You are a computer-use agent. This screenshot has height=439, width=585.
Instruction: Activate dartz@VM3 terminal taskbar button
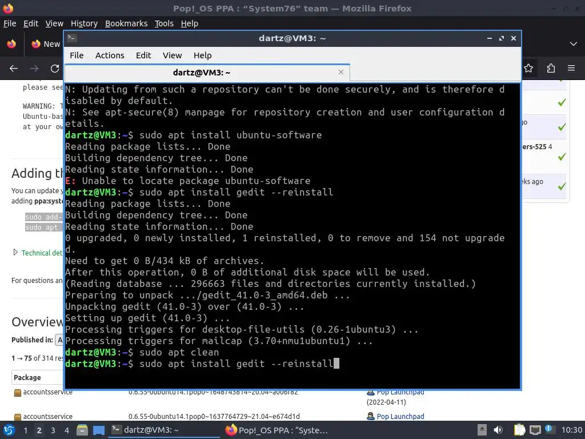coord(164,430)
